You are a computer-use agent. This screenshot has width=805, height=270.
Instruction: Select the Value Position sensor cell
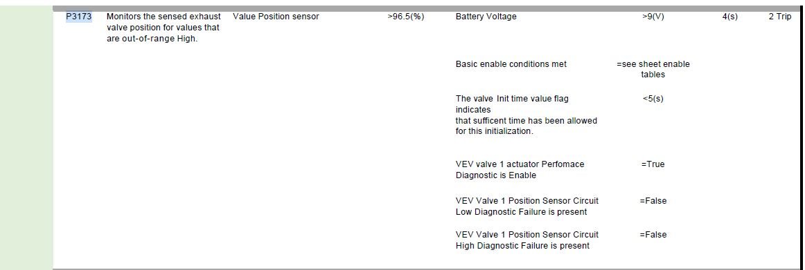276,17
